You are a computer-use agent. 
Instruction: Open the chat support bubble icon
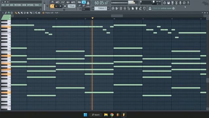pos(184,3)
